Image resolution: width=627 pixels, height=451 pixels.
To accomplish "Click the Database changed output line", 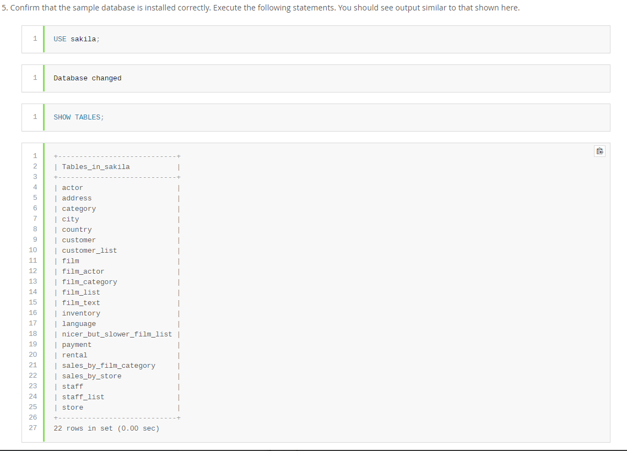I will tap(87, 78).
